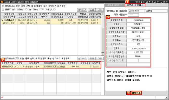Image resolution: width=169 pixels, height=100 pixels.
Task: Click the small arrow icon left of title bar buttons
Action: [x=135, y=2]
